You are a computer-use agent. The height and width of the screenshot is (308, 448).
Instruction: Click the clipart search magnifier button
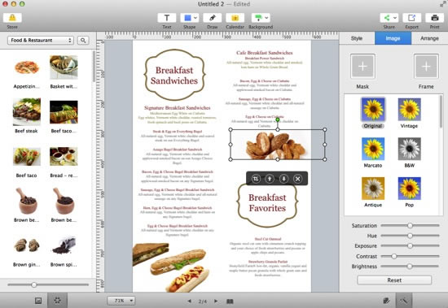83,40
